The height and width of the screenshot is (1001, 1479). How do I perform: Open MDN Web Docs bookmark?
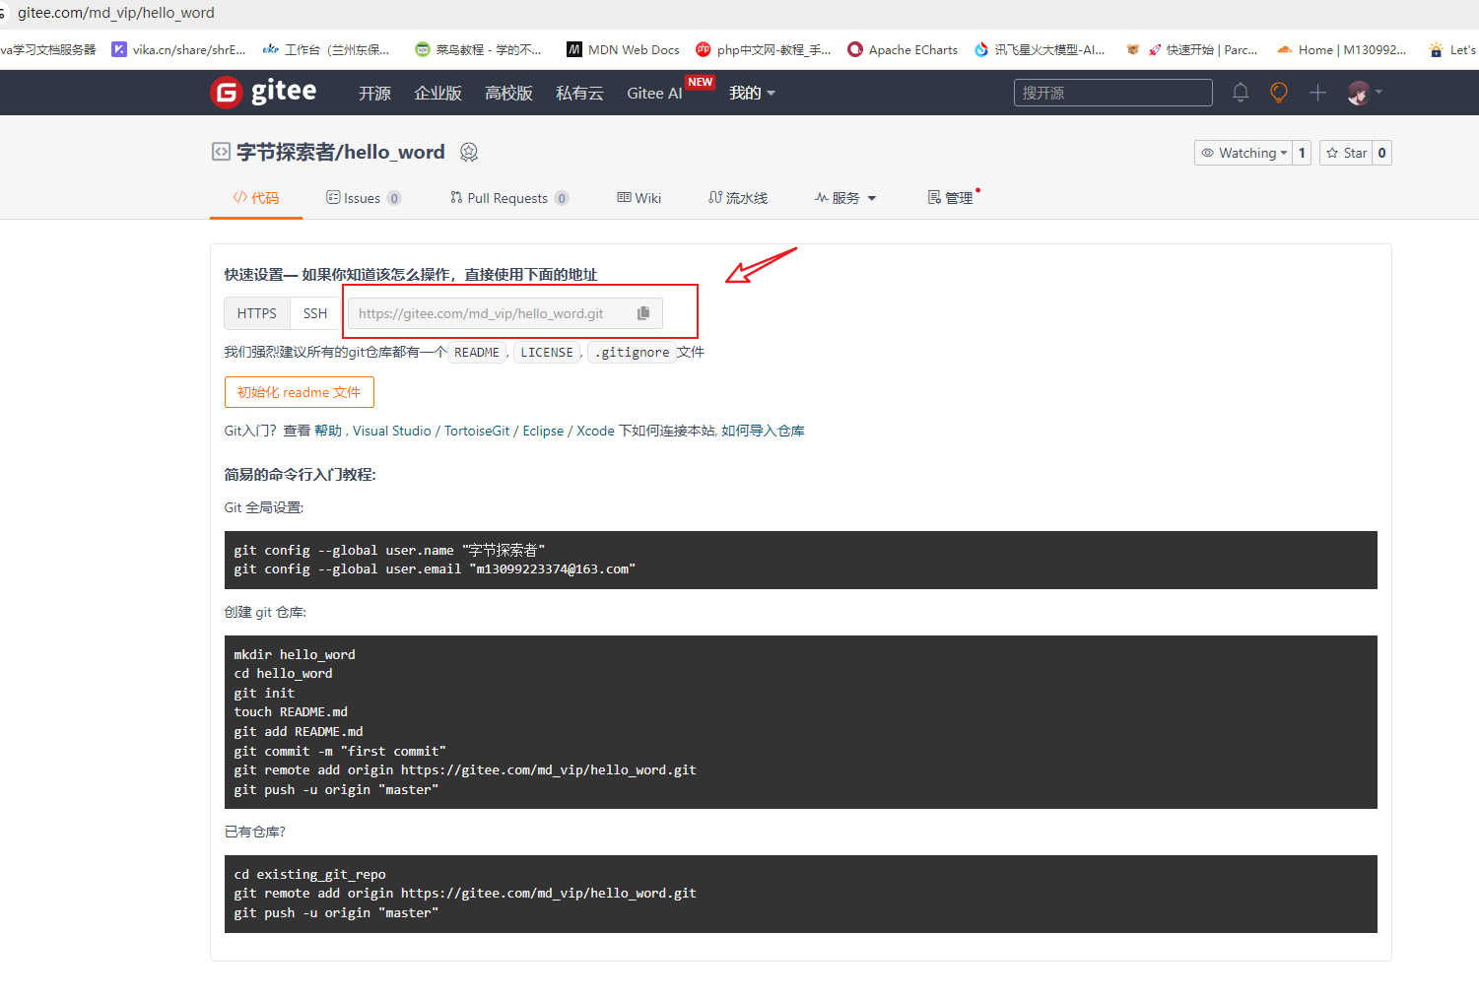click(x=623, y=49)
